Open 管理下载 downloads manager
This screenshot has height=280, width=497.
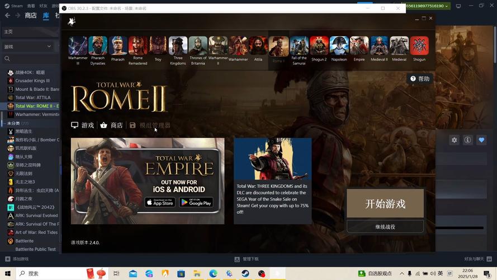247,259
